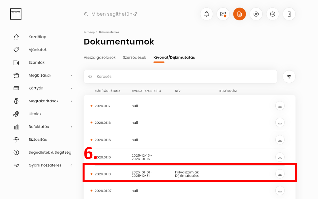Download the 2025-12-15 – 2026-01-15 statement

280,157
